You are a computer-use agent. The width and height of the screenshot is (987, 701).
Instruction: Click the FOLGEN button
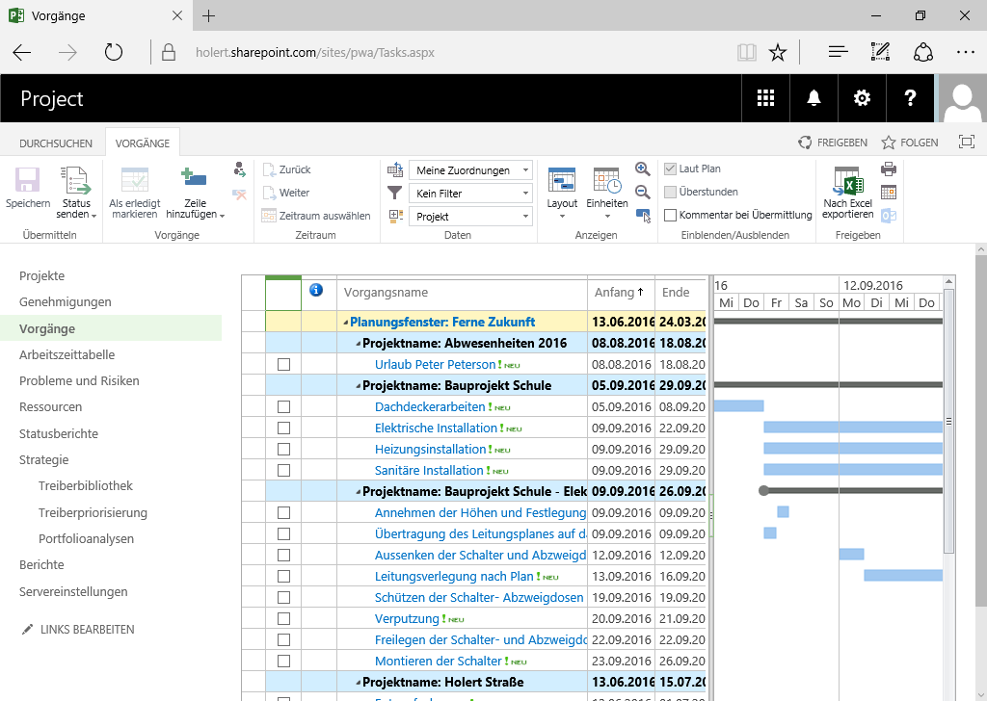click(x=910, y=143)
